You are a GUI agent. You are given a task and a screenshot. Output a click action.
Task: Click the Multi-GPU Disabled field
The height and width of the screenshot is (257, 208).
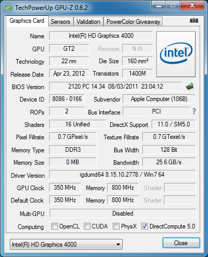pos(123,213)
